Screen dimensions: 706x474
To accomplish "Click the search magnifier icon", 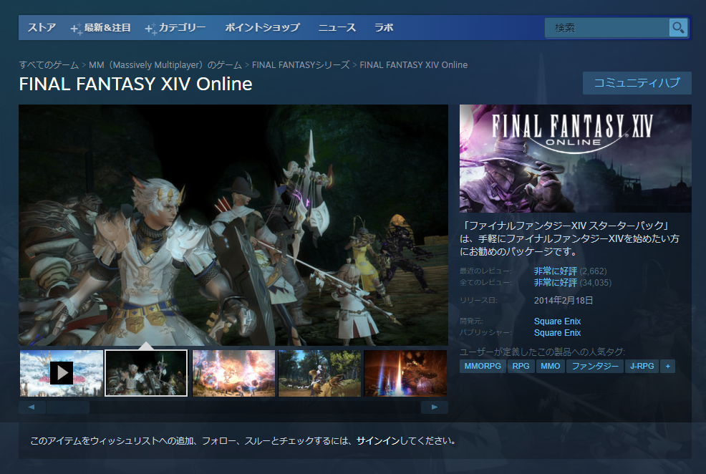I will [678, 28].
